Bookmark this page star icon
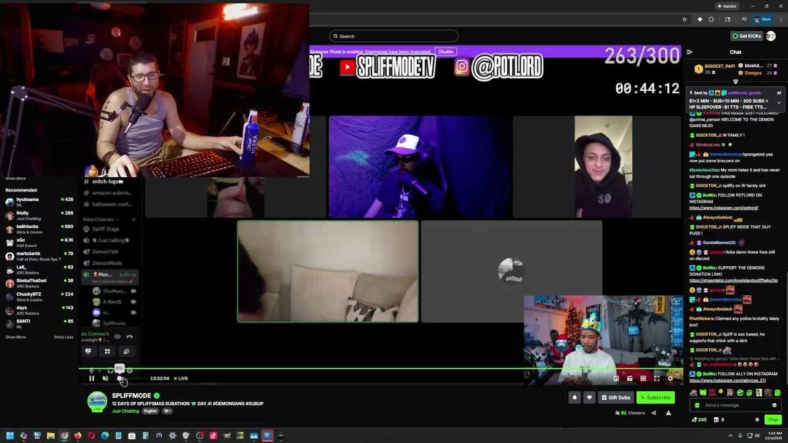 pyautogui.click(x=684, y=20)
